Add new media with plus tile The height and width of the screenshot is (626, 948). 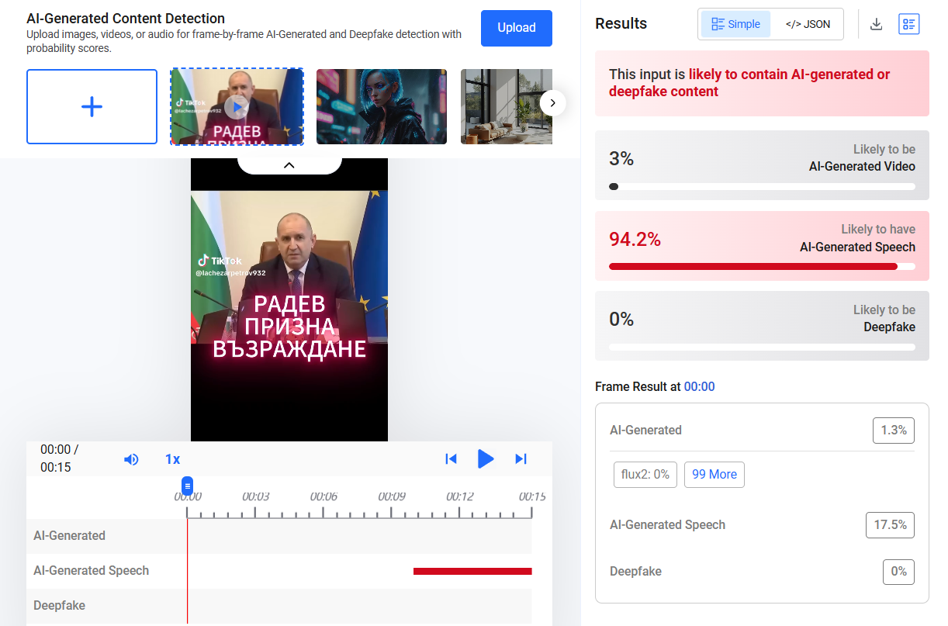pyautogui.click(x=92, y=107)
